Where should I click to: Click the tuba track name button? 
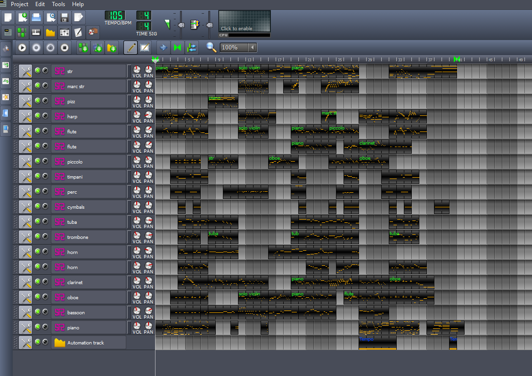click(x=89, y=222)
